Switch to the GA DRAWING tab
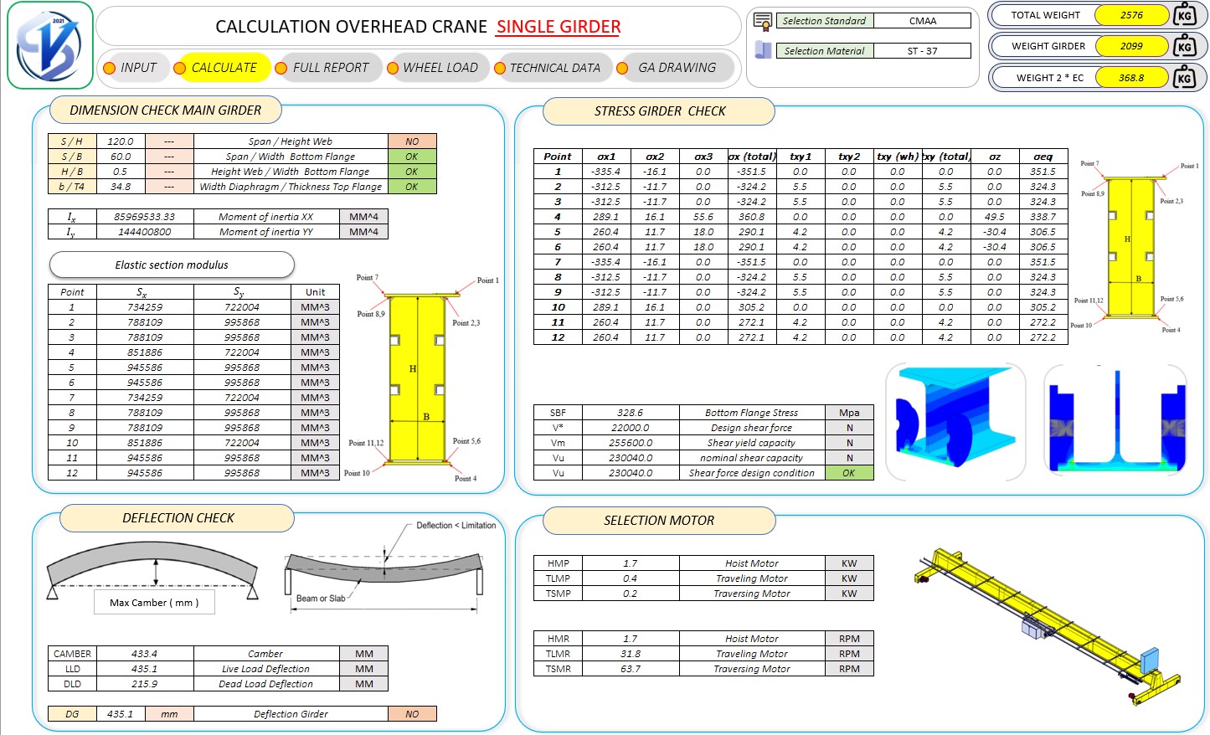 click(677, 68)
